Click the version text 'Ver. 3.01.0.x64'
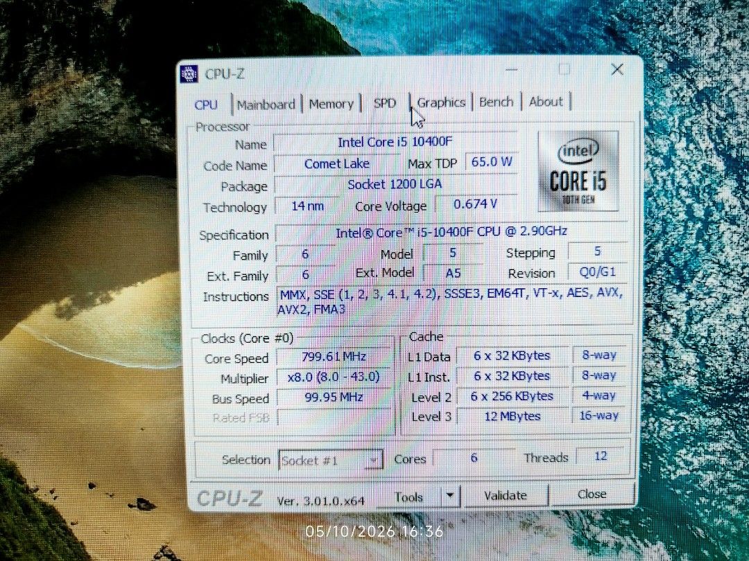The width and height of the screenshot is (749, 561). (x=320, y=501)
